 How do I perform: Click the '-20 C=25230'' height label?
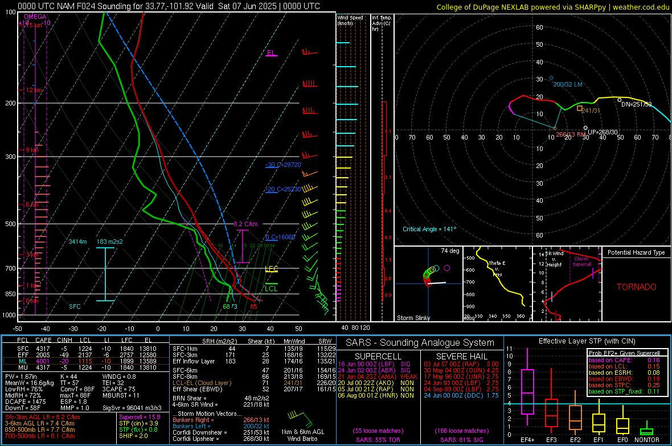[284, 189]
